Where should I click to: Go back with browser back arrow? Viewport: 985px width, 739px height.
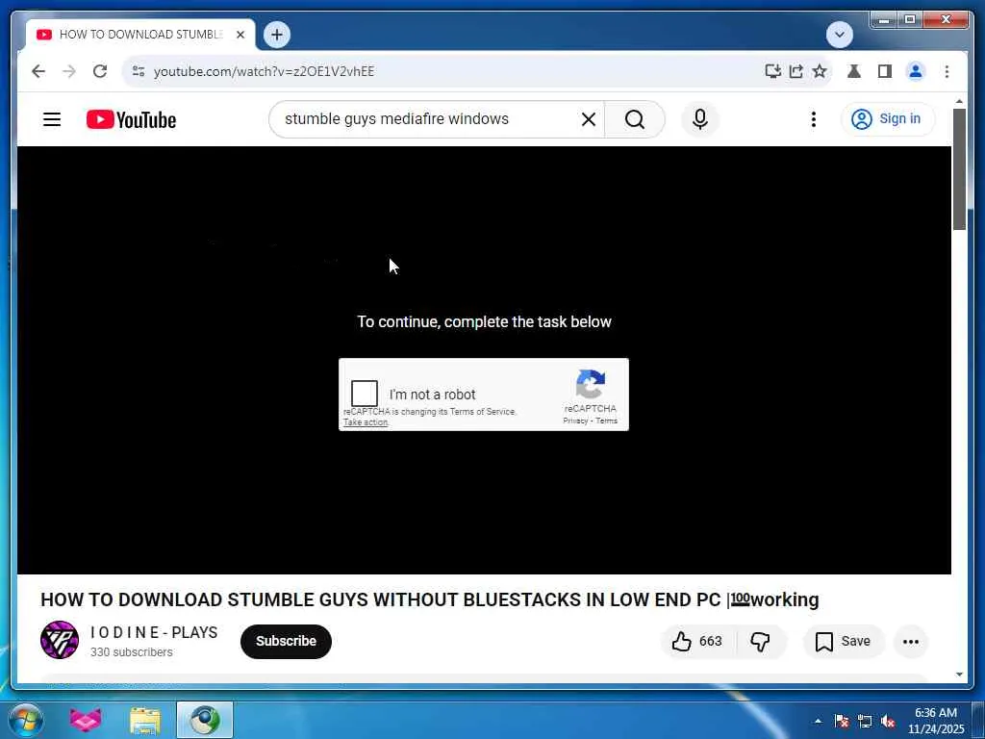pyautogui.click(x=38, y=71)
